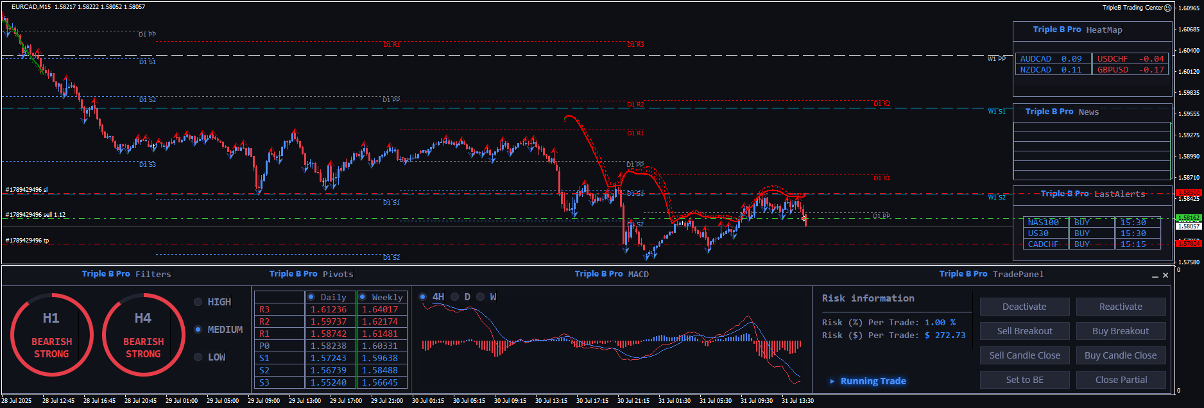This screenshot has height=408, width=1204.
Task: Click the red take profit price tag 1.57824
Action: (1189, 244)
